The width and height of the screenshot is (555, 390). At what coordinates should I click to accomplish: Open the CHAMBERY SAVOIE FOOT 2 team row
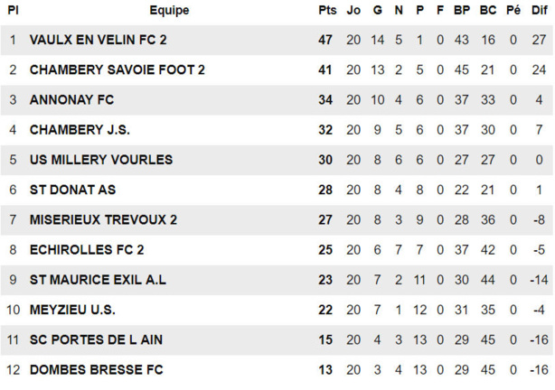coord(118,70)
